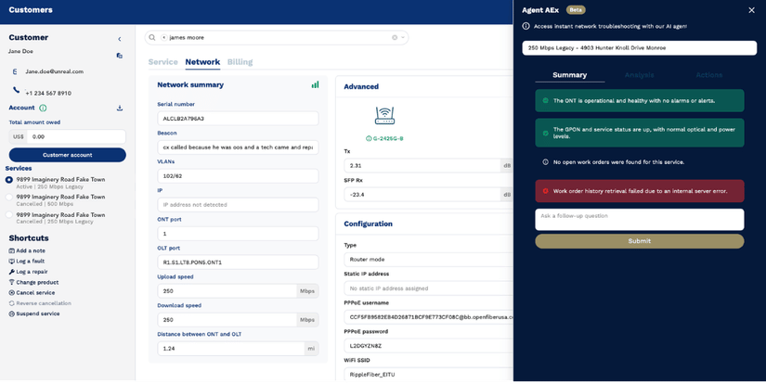Click the Log a repair shortcut
Screen dimensions: 766x384
pyautogui.click(x=28, y=272)
